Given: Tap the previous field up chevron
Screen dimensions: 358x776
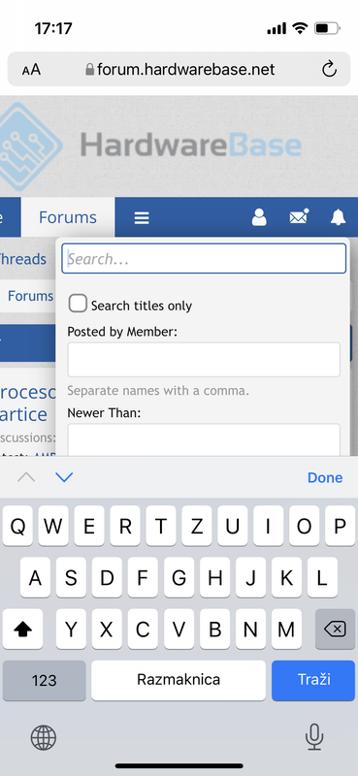Looking at the screenshot, I should [x=26, y=477].
